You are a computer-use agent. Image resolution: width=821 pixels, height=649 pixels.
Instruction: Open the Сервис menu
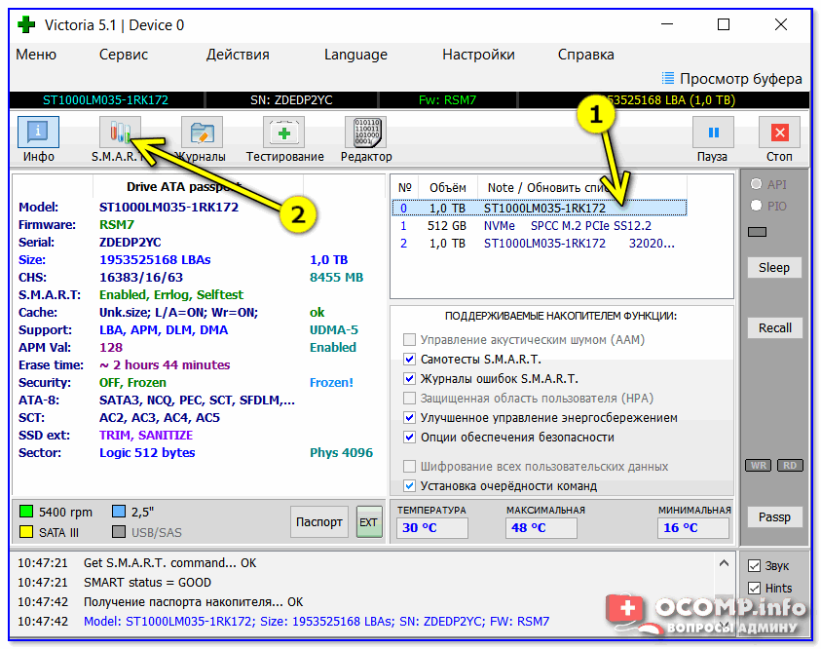124,55
